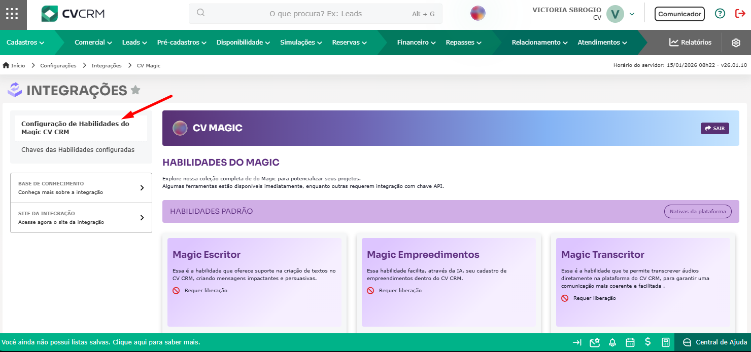Mark Integrações page as favorite star
Screen dimensions: 751x352
click(135, 90)
